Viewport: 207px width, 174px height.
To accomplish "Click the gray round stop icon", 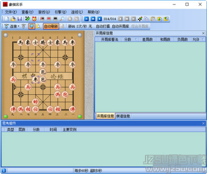I will coord(70,19).
